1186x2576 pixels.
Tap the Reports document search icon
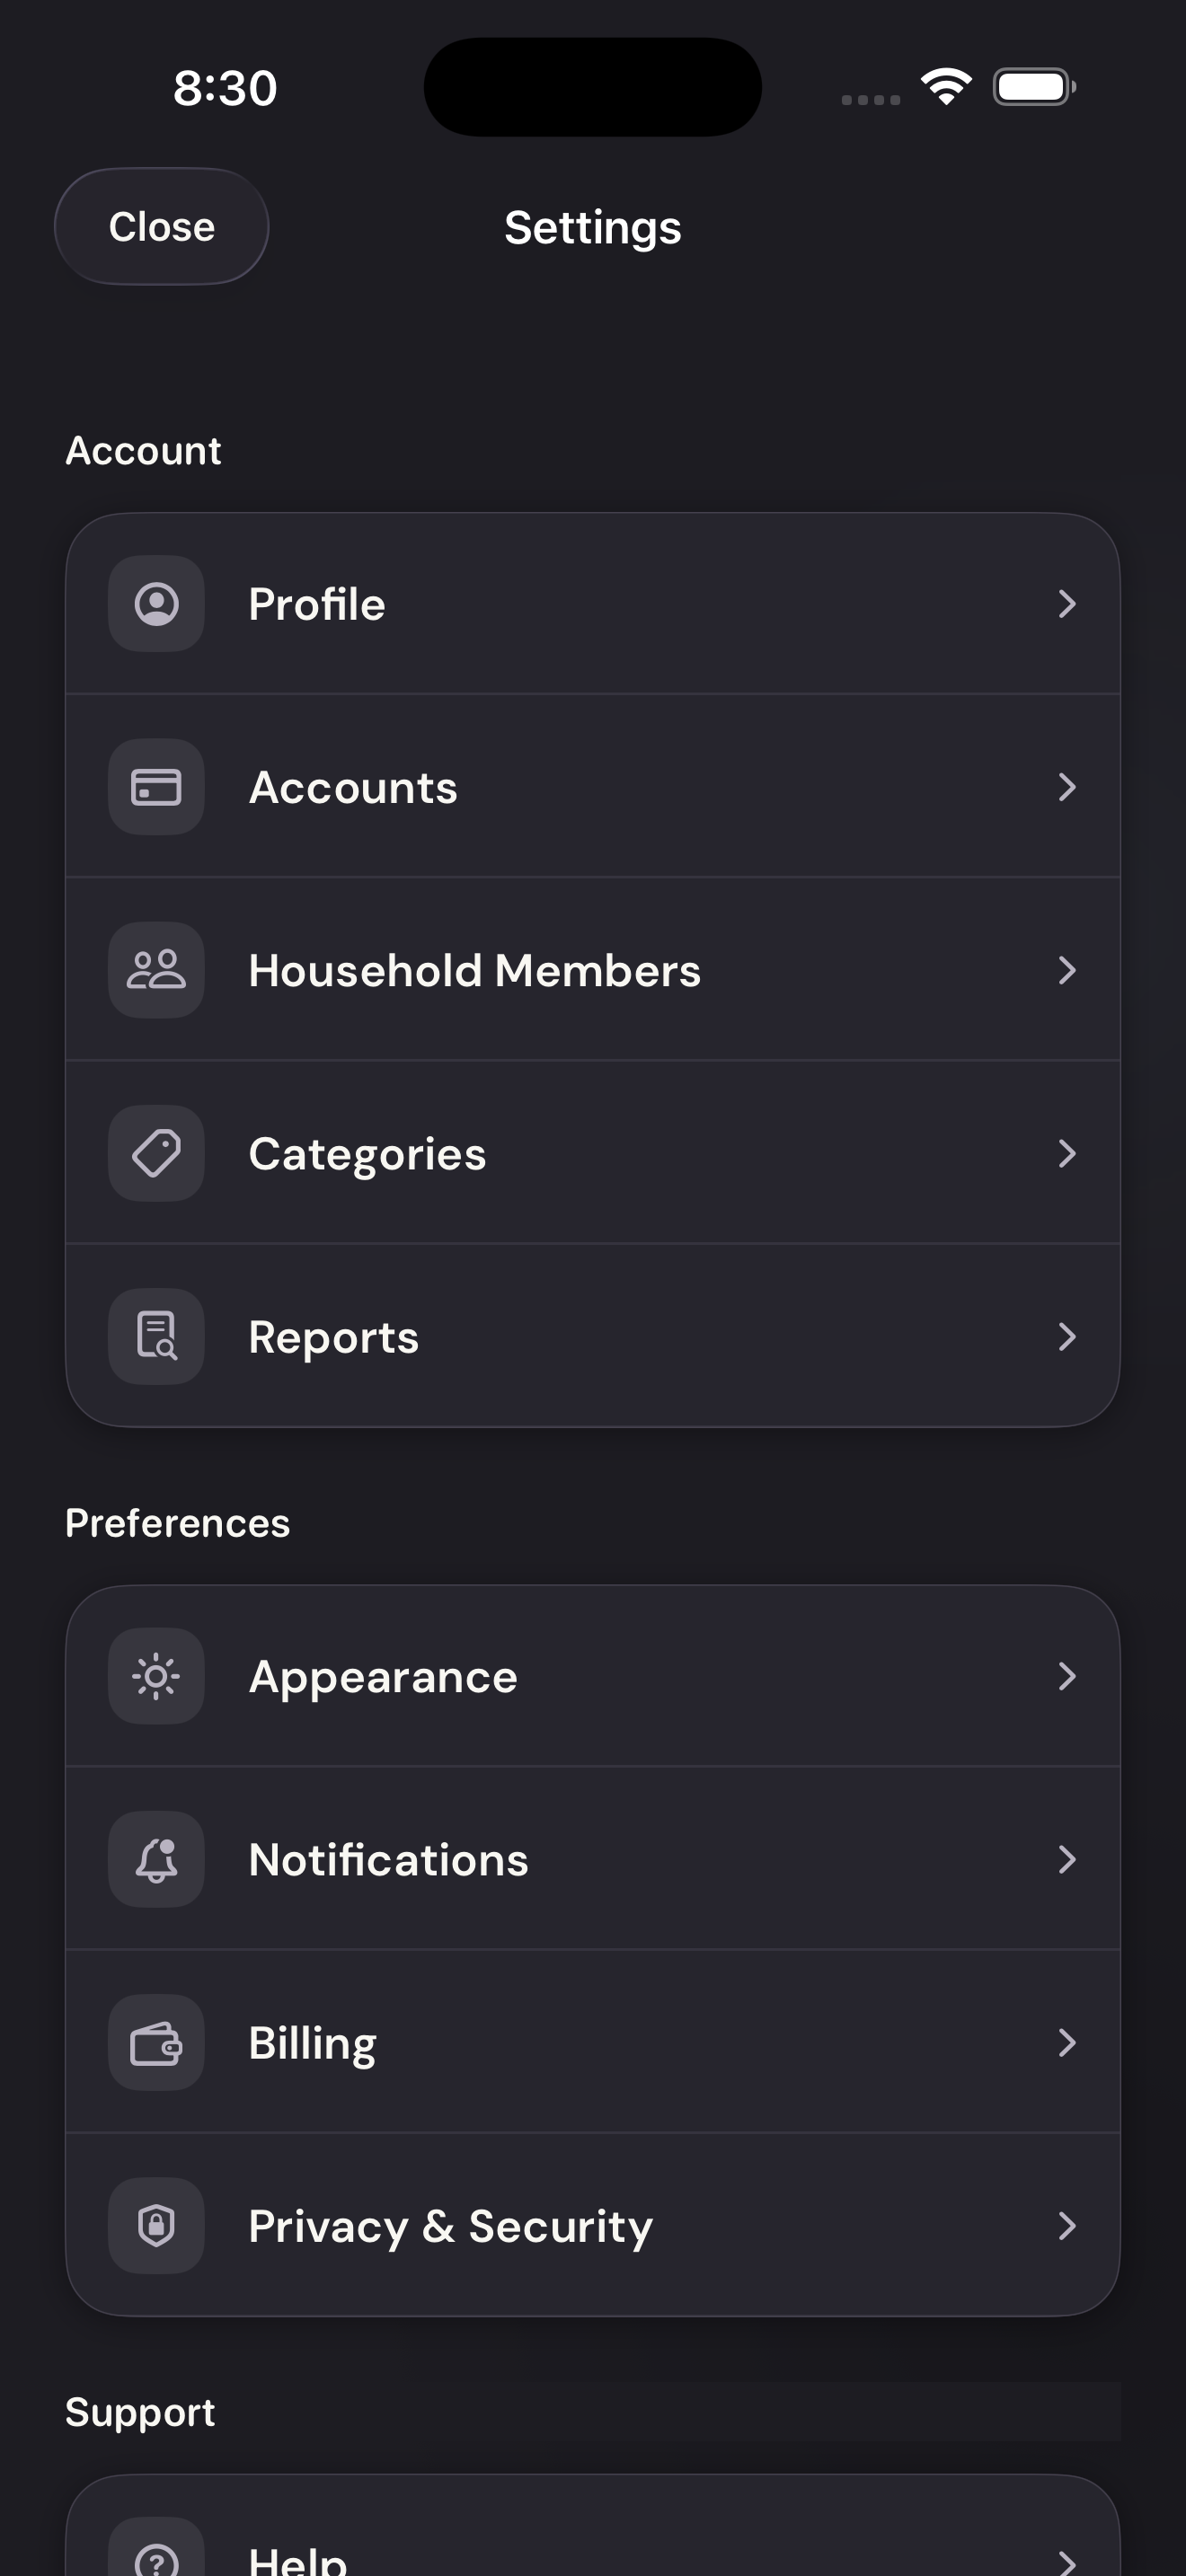pos(156,1336)
